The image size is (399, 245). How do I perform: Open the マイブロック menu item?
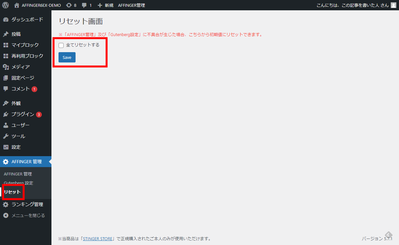click(26, 45)
